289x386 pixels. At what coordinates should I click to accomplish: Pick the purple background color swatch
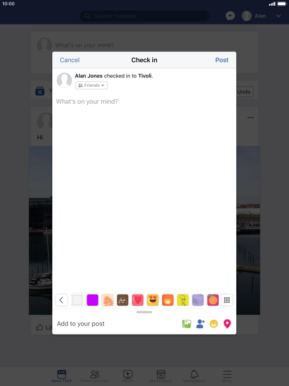pyautogui.click(x=92, y=300)
